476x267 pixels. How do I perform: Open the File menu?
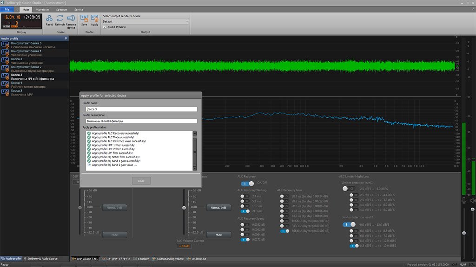click(x=7, y=9)
